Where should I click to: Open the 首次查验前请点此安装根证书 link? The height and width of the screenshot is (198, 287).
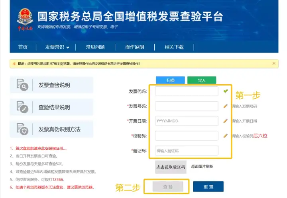pos(41,148)
